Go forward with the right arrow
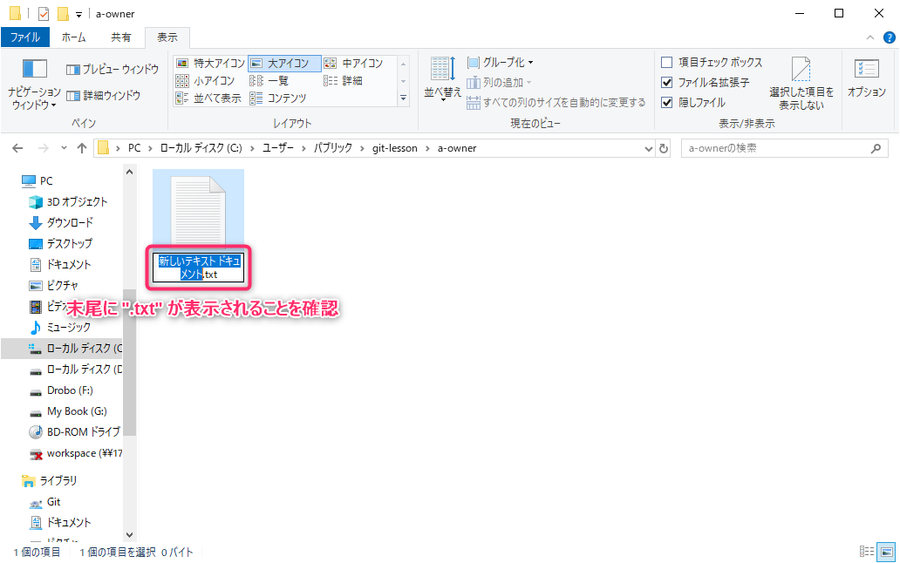The width and height of the screenshot is (900, 563). pyautogui.click(x=43, y=148)
